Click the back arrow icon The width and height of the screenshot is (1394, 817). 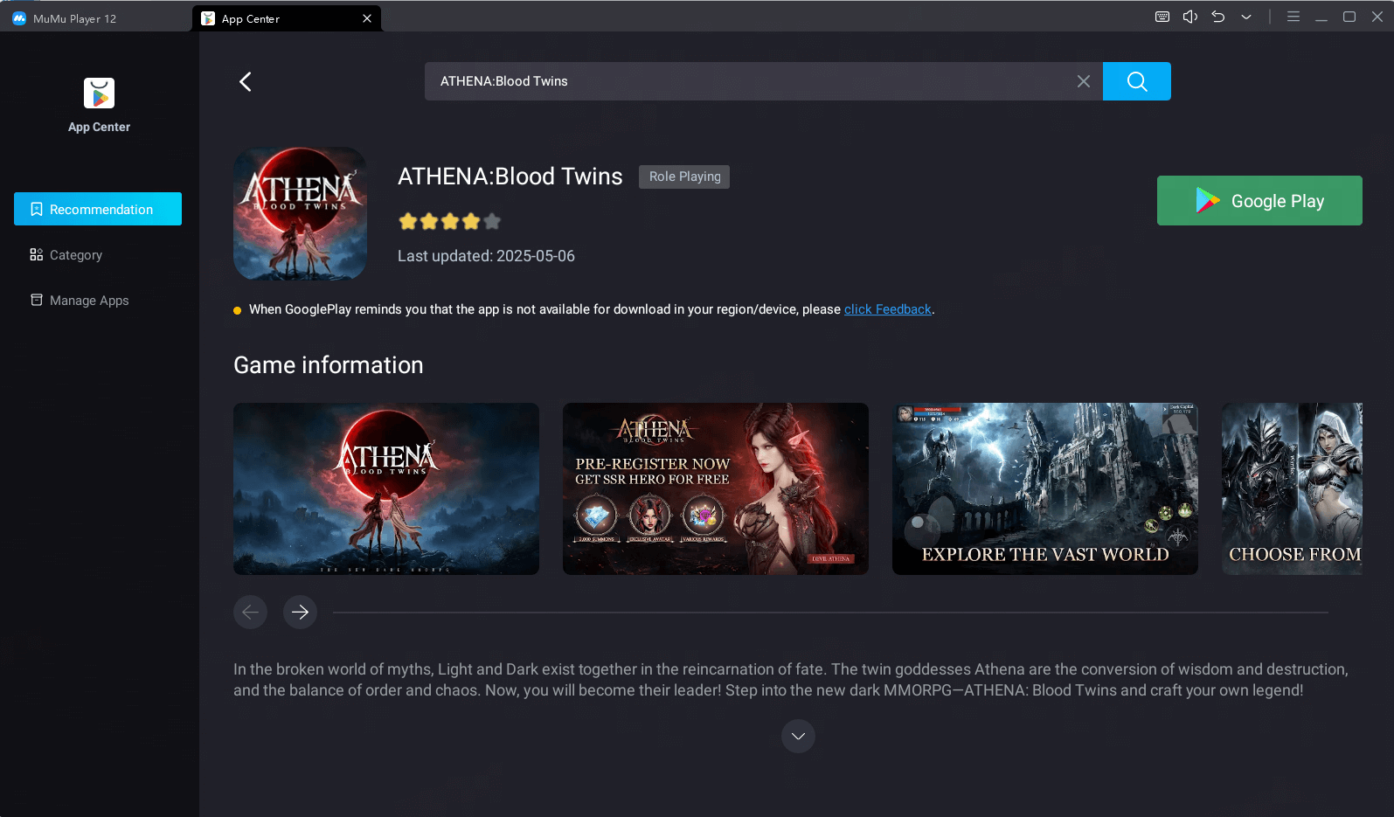(246, 81)
